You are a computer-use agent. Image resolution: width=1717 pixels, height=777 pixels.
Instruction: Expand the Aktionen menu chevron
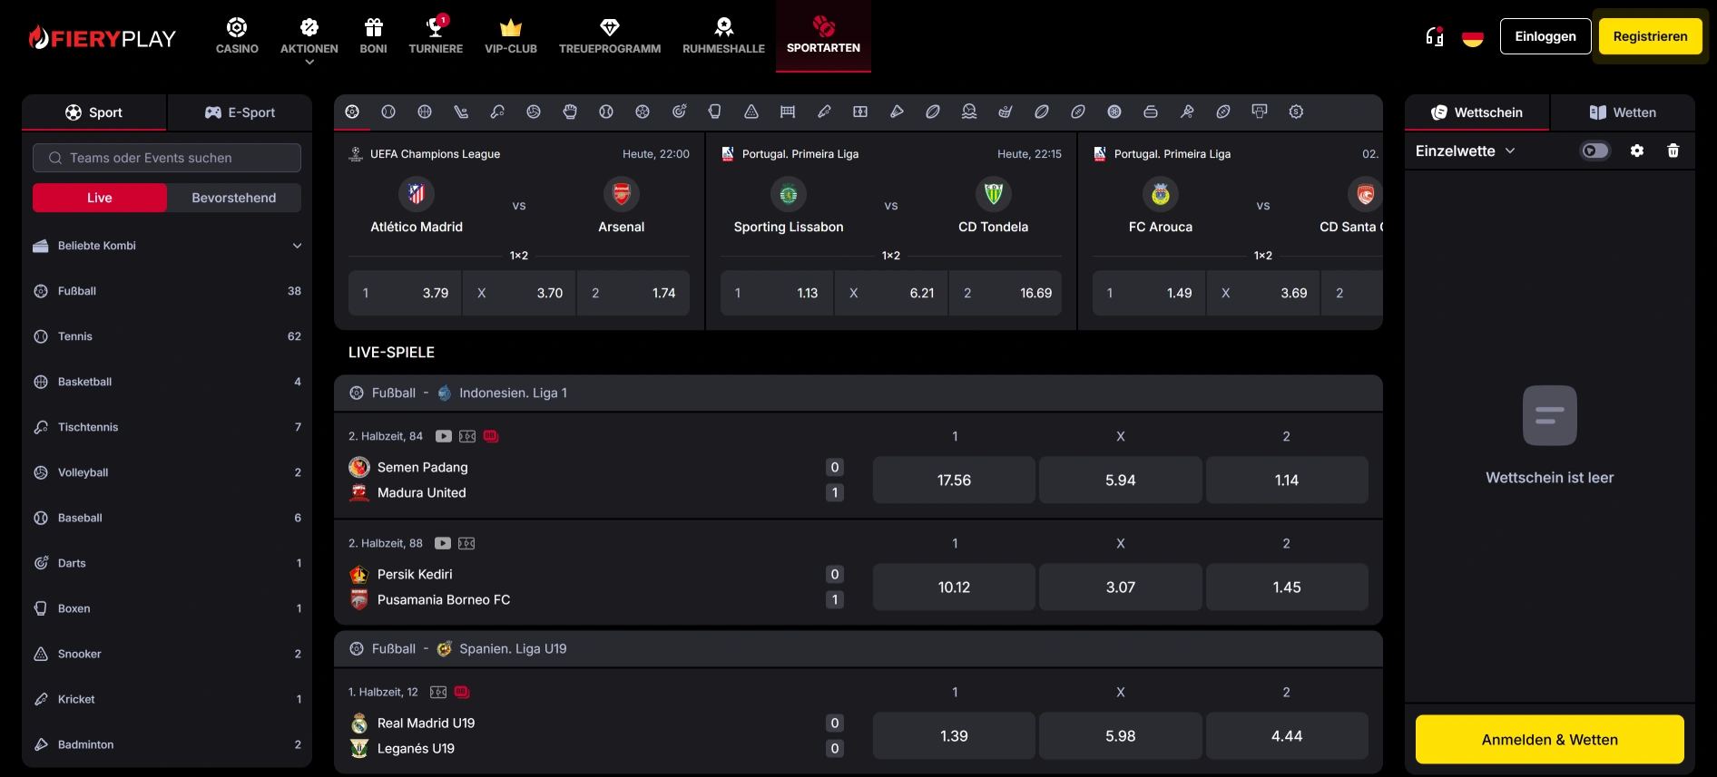(309, 63)
